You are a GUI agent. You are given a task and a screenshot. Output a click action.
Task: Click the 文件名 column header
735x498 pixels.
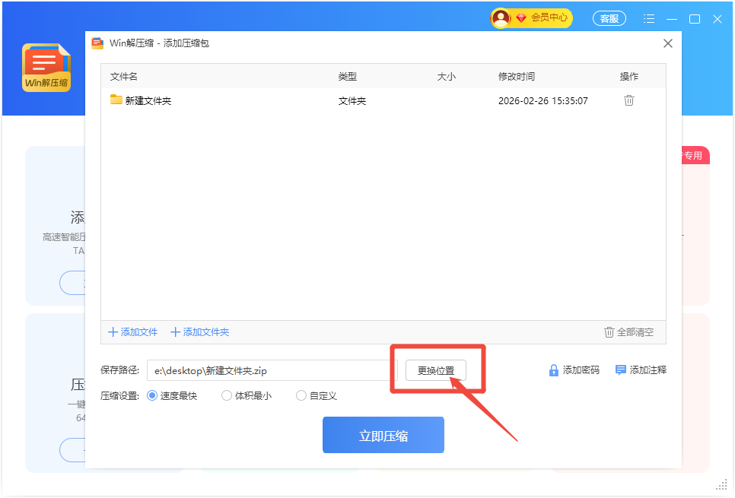coord(124,77)
